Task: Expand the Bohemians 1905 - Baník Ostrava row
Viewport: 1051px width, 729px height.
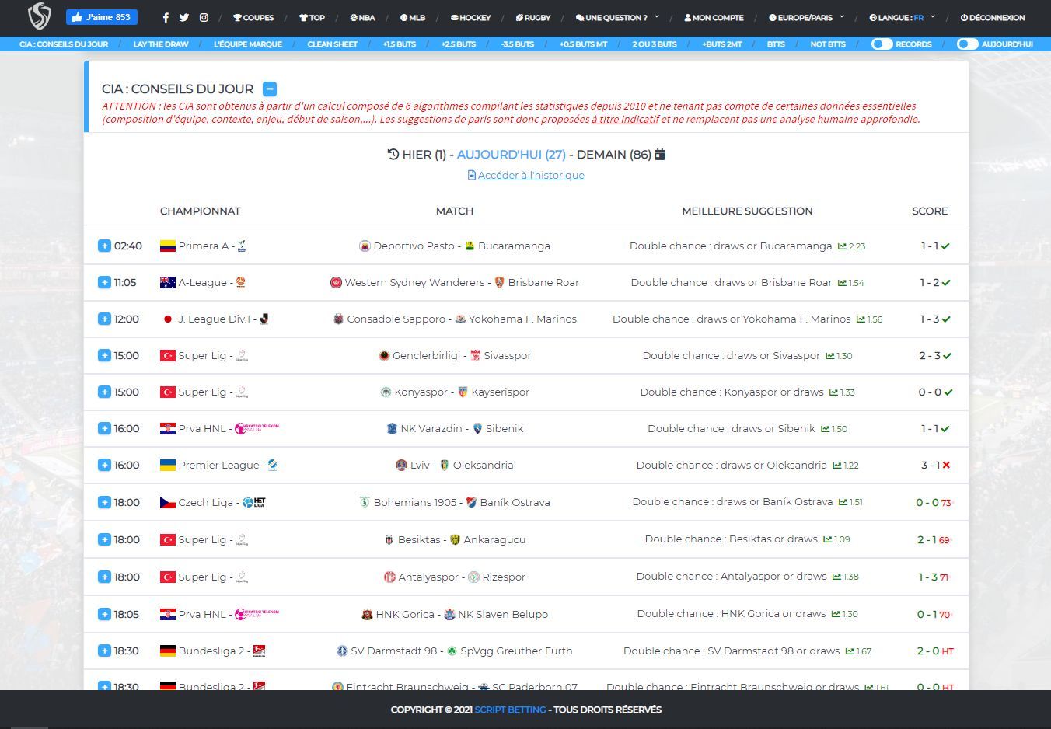Action: [104, 502]
